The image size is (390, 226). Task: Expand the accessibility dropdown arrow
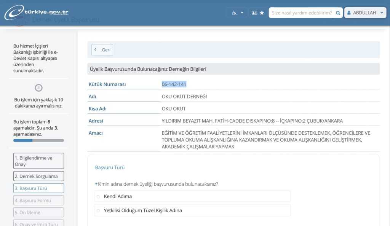242,13
